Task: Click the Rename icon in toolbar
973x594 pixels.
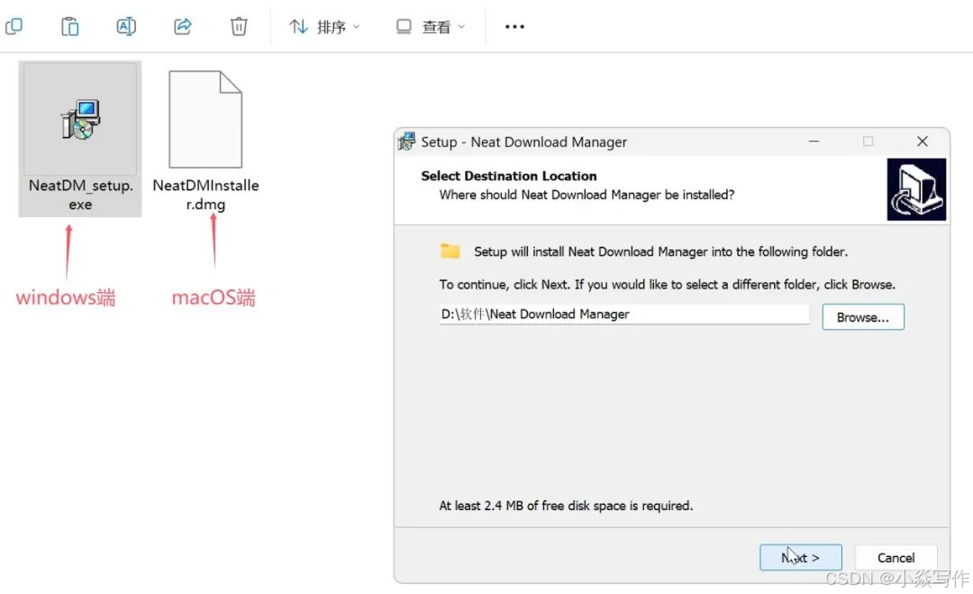Action: click(x=126, y=26)
